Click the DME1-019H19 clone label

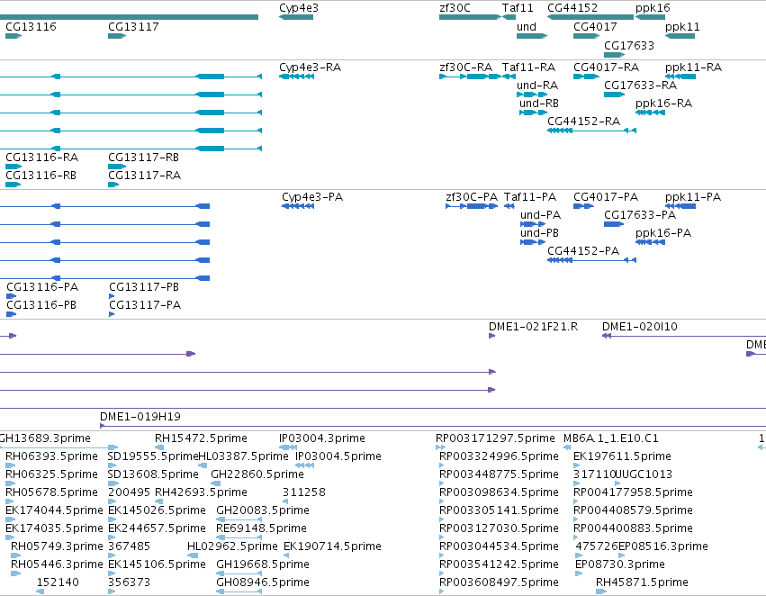click(140, 417)
